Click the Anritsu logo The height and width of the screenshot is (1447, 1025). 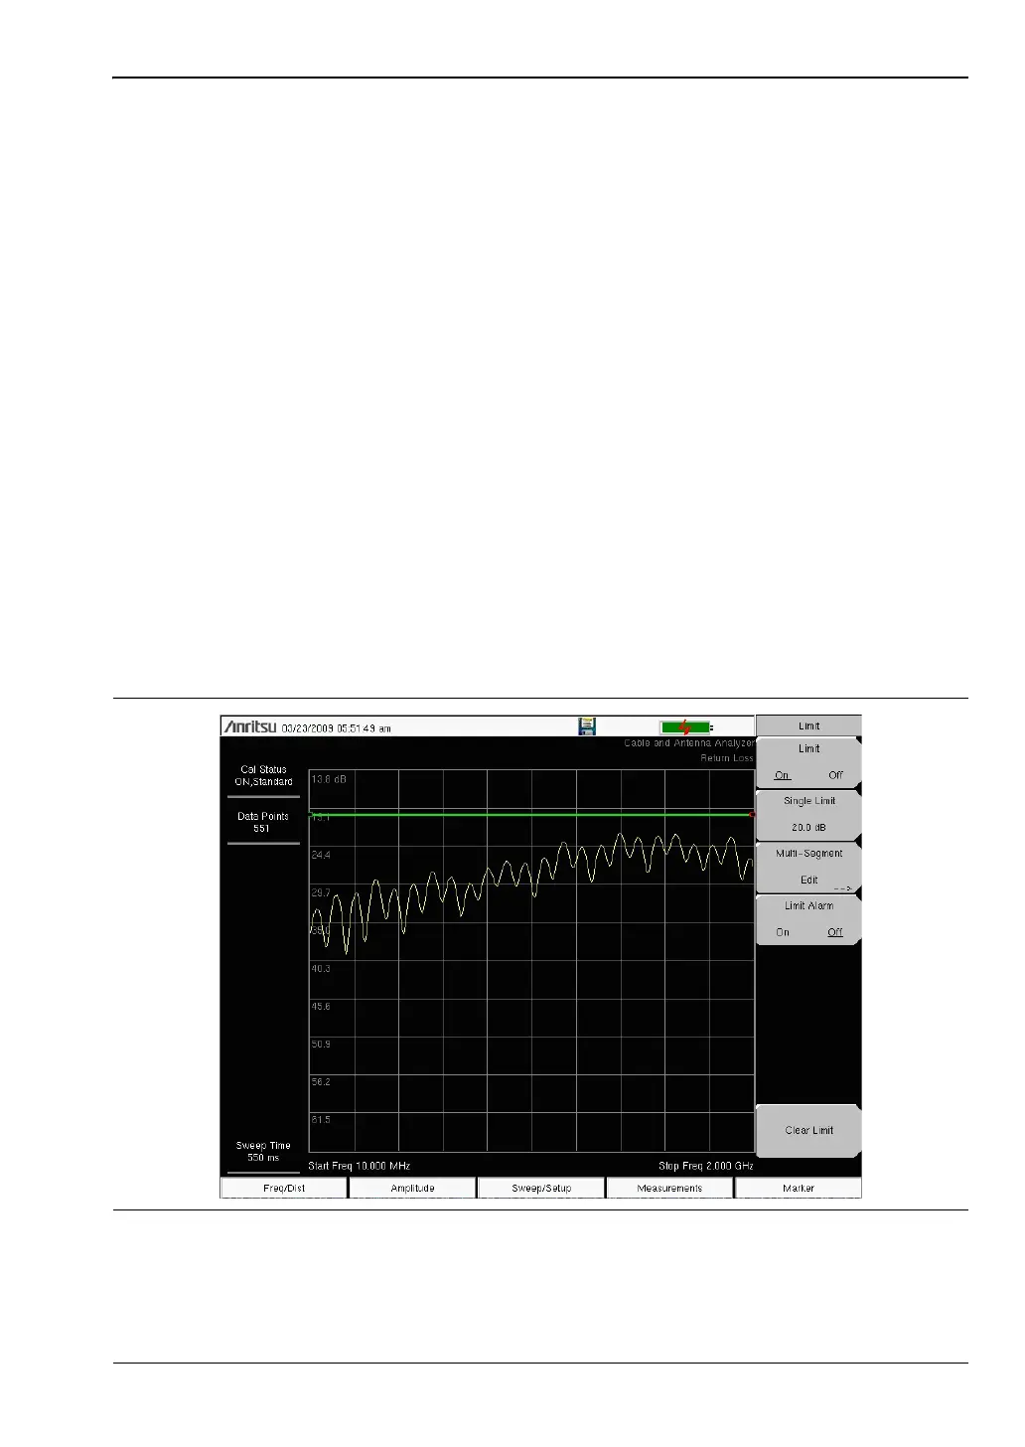pos(250,726)
